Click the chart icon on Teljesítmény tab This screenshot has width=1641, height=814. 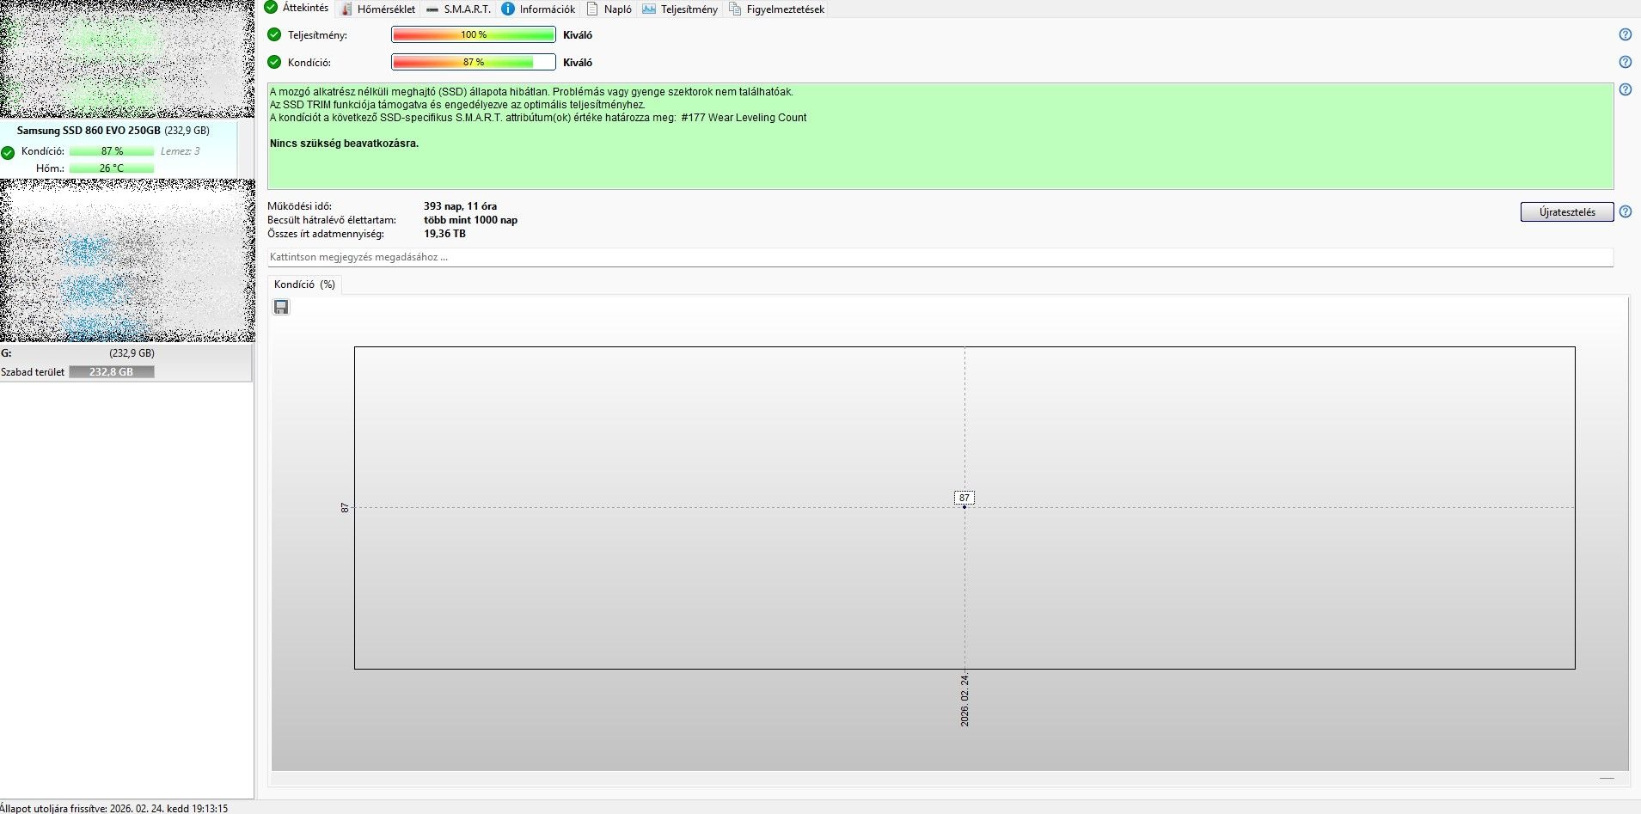649,9
